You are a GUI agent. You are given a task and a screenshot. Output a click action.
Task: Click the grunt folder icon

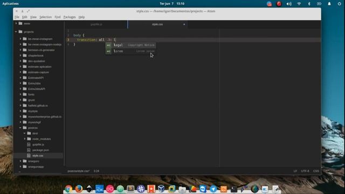tap(25, 100)
